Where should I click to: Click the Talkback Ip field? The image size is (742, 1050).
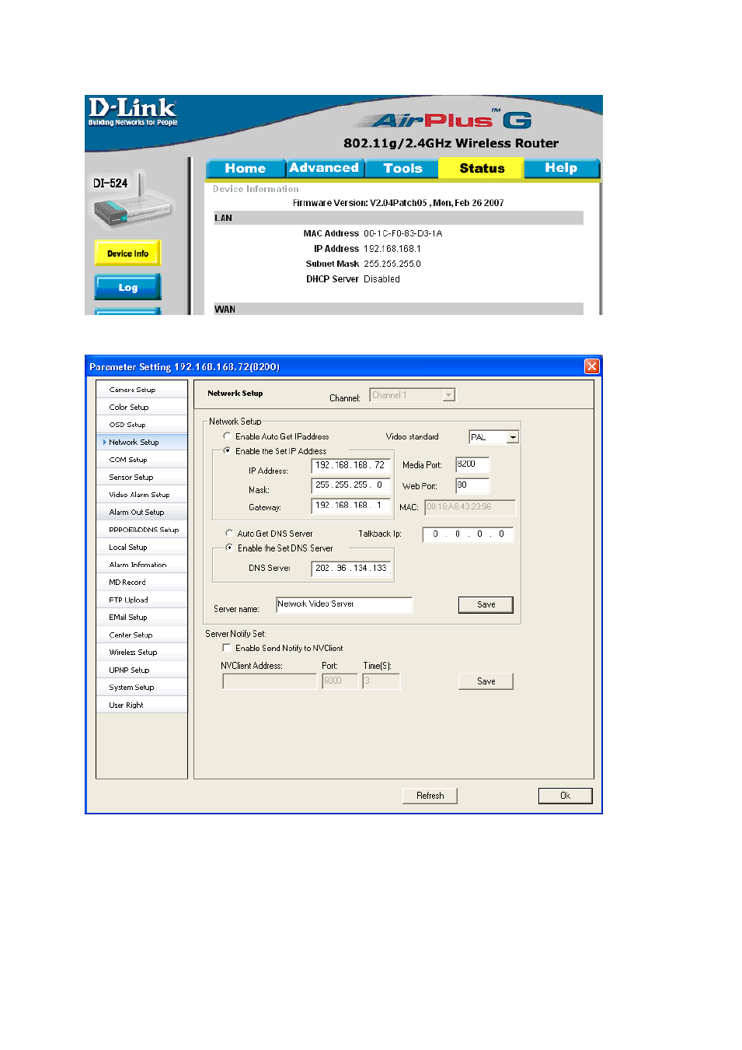[469, 534]
